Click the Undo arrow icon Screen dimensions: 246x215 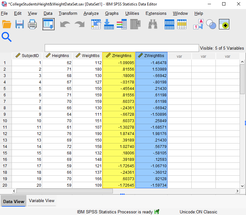coord(65,24)
